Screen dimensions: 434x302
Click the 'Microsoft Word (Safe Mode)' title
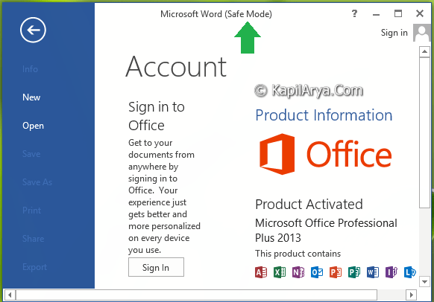pyautogui.click(x=216, y=14)
